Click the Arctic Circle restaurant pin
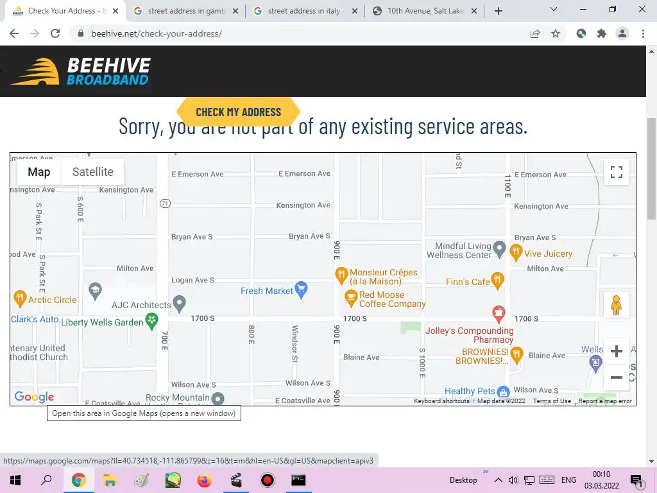The width and height of the screenshot is (657, 493). click(20, 298)
